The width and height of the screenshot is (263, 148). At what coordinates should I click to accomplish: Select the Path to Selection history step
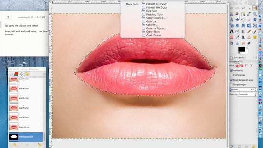[x=26, y=137]
